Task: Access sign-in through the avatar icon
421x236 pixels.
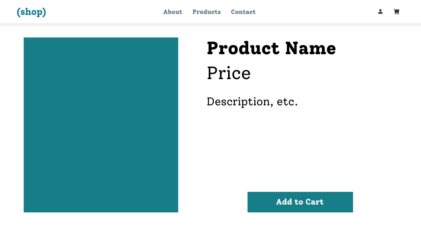Action: 380,11
